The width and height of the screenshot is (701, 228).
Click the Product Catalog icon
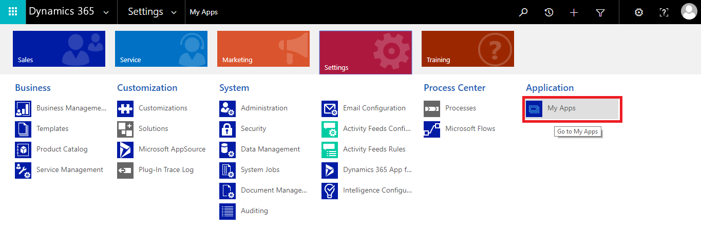point(23,149)
